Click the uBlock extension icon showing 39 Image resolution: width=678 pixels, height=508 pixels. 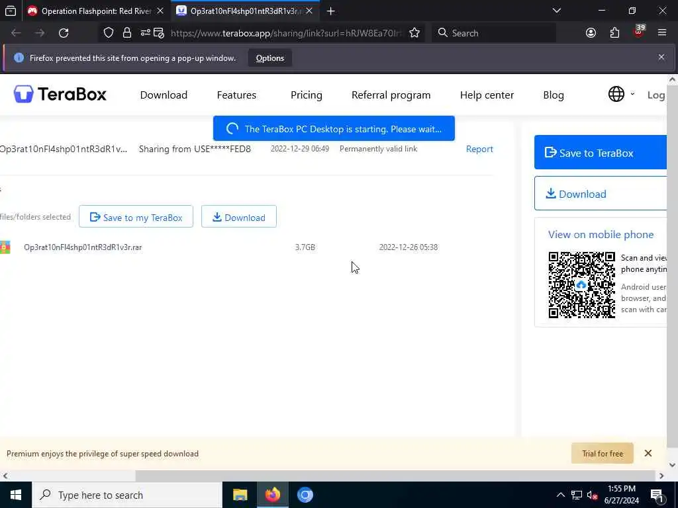coord(639,32)
